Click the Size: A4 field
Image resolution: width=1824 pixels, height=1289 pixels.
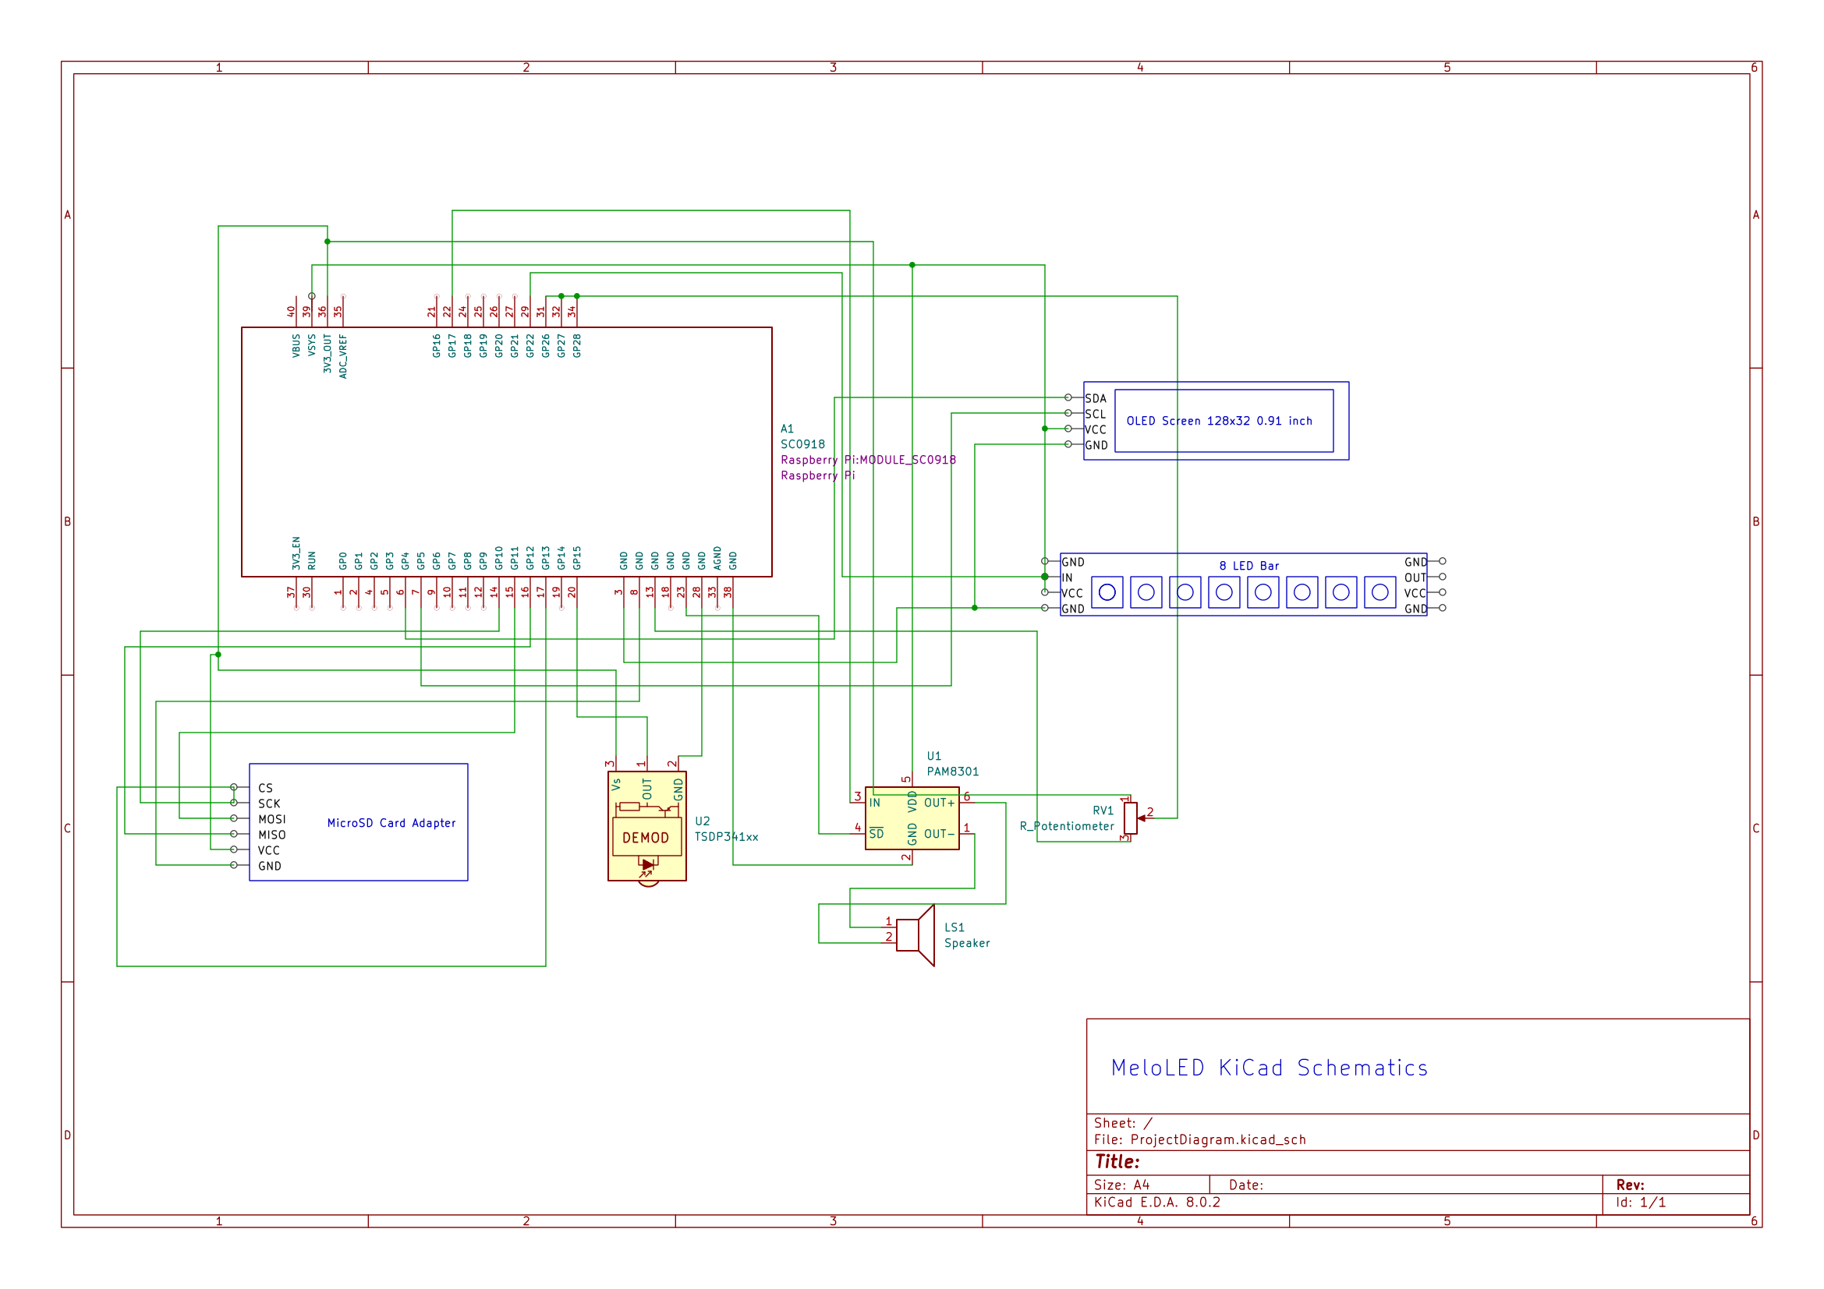(1121, 1185)
